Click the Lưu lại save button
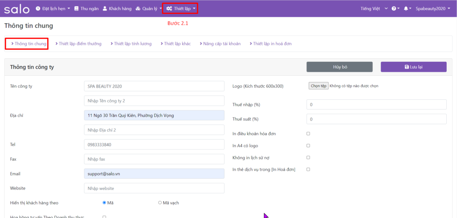 (x=413, y=67)
